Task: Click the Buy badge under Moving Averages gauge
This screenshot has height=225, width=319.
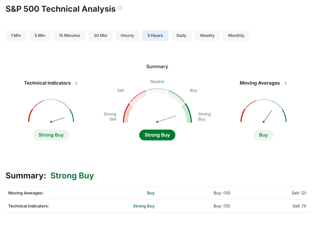Action: [x=263, y=135]
